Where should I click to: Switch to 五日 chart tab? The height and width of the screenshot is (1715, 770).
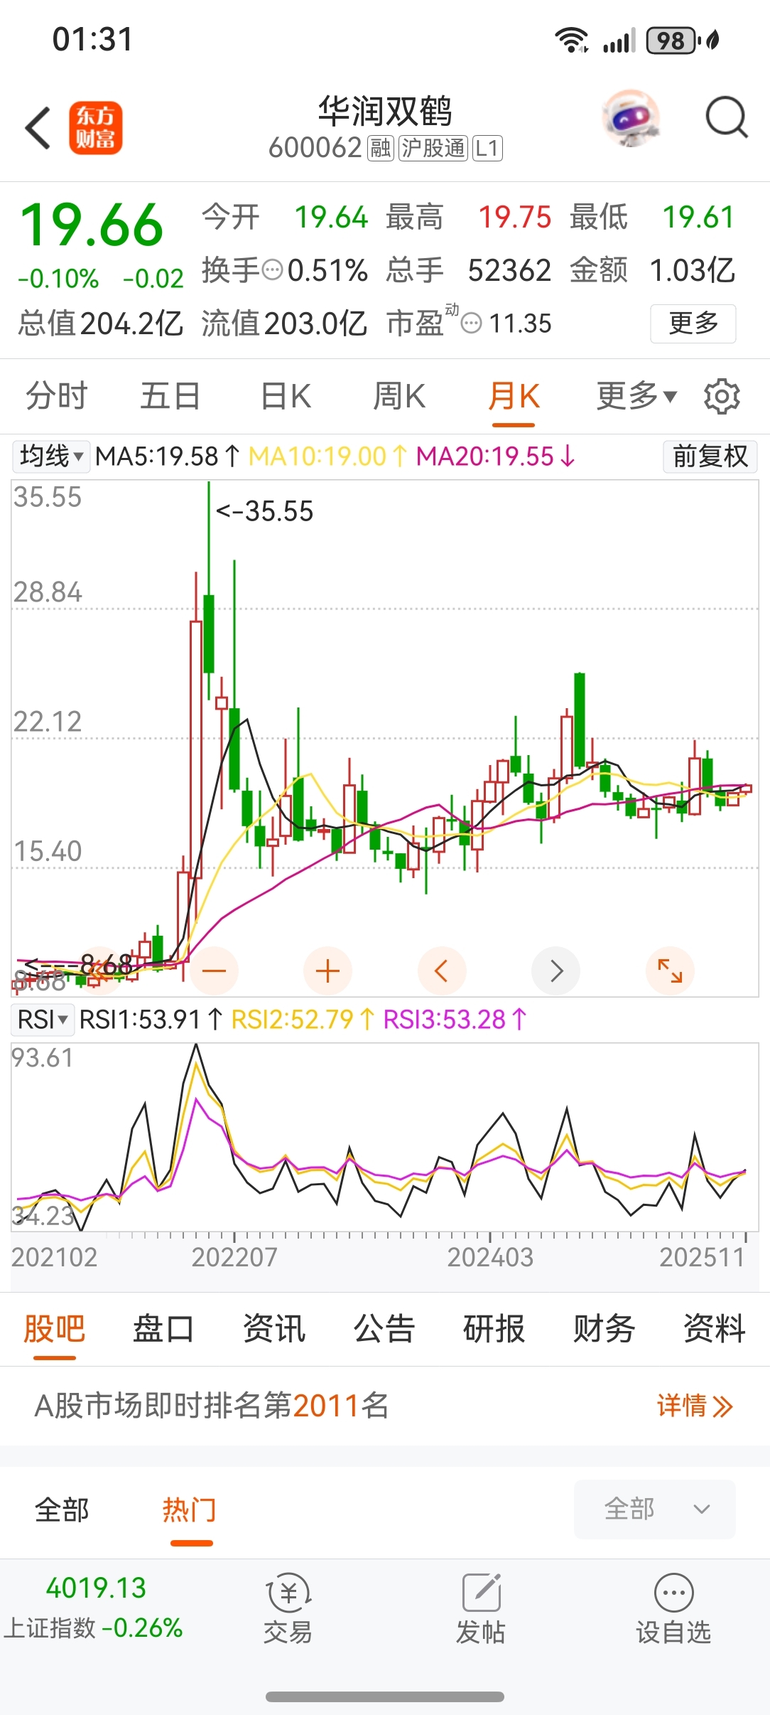tap(170, 396)
